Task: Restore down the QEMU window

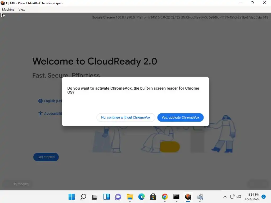Action: click(x=252, y=3)
